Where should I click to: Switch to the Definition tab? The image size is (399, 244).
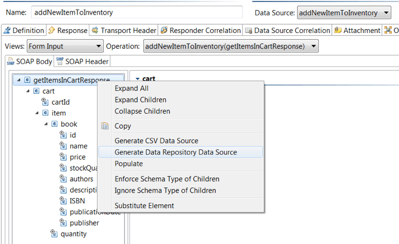[x=24, y=30]
